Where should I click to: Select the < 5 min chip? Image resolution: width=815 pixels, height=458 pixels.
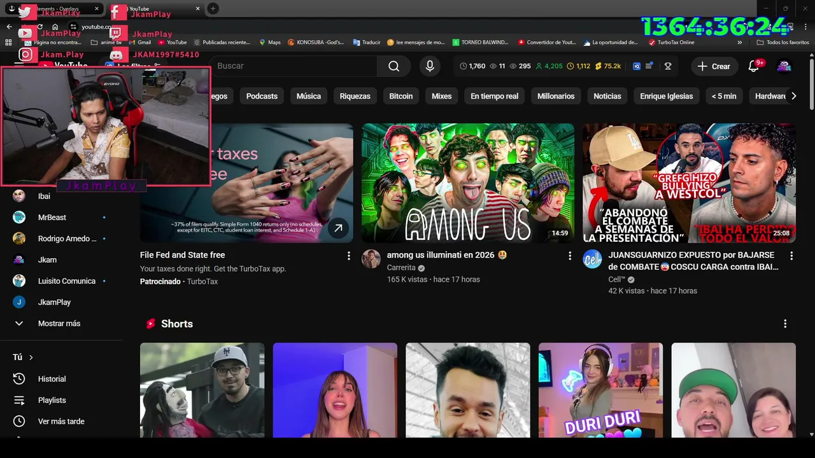(724, 96)
